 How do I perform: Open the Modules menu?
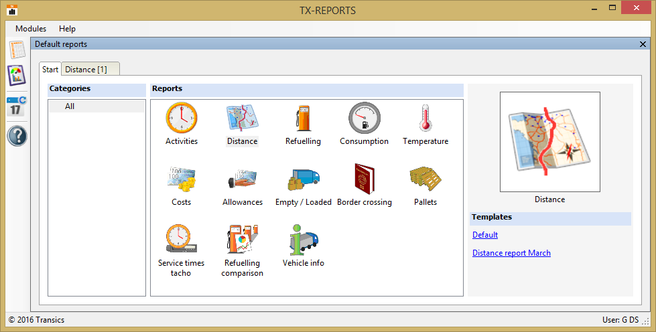tap(31, 29)
